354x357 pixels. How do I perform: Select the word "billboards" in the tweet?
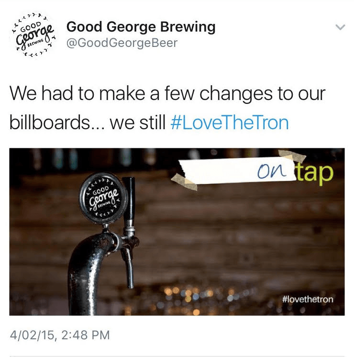[49, 123]
